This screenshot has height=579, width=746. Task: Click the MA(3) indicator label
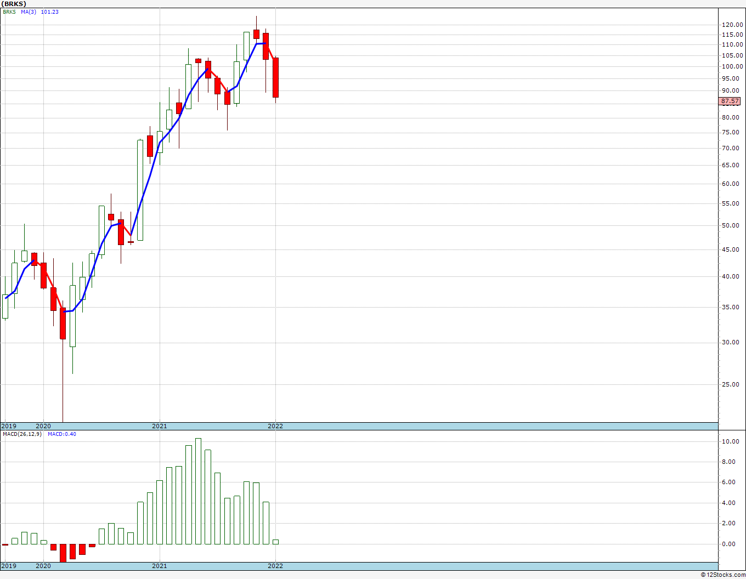click(x=29, y=12)
